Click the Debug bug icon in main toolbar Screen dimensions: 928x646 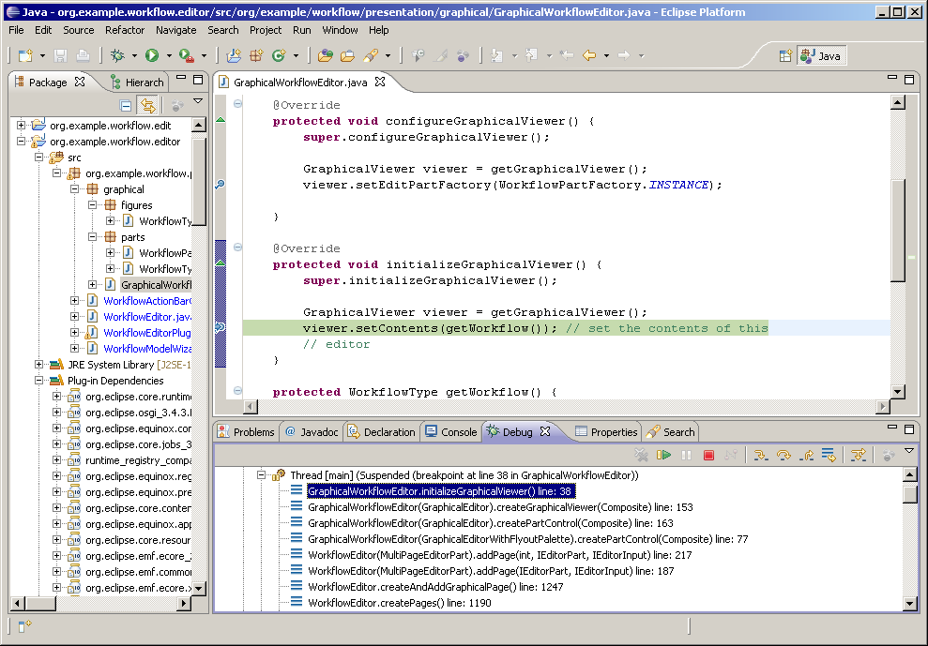tap(117, 56)
